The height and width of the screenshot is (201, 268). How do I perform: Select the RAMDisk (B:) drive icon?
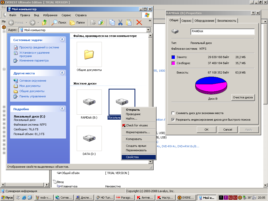click(x=89, y=102)
